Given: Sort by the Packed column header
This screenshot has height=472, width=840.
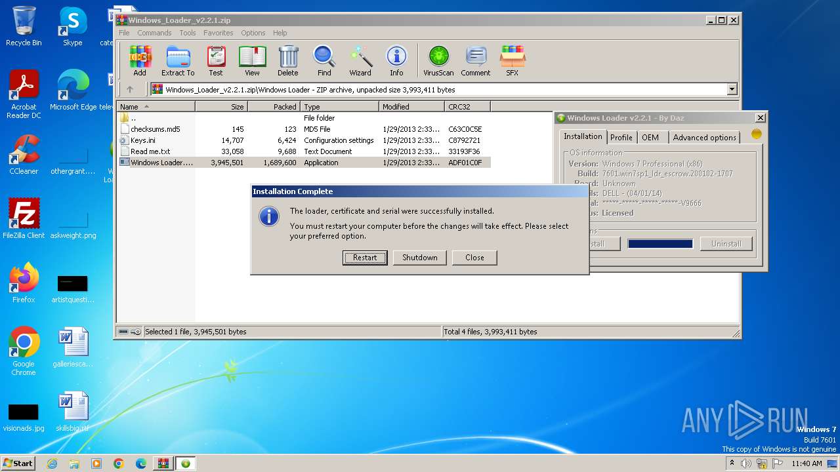Looking at the screenshot, I should 274,107.
